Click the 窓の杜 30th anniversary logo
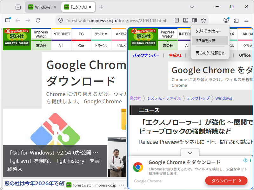Image resolution: width=254 pixels, height=190 pixels. [x=17, y=39]
